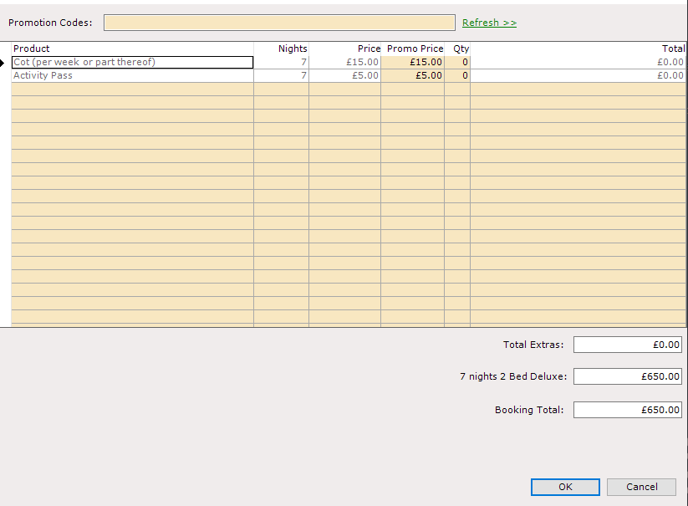Click the Refresh >> link
This screenshot has height=506, width=688.
pyautogui.click(x=489, y=23)
